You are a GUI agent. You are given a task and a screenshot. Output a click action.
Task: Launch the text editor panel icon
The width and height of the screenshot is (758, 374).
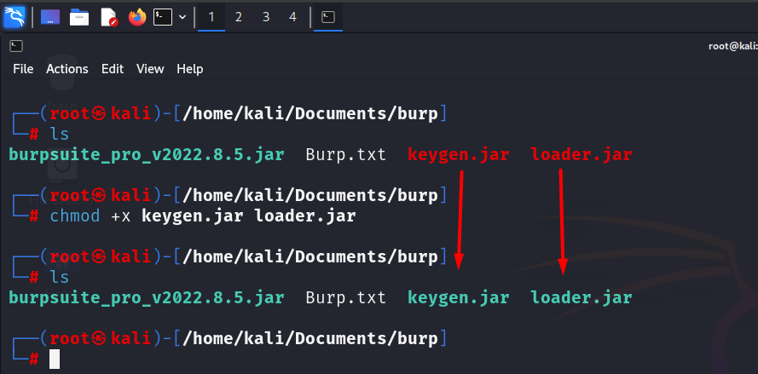[109, 17]
